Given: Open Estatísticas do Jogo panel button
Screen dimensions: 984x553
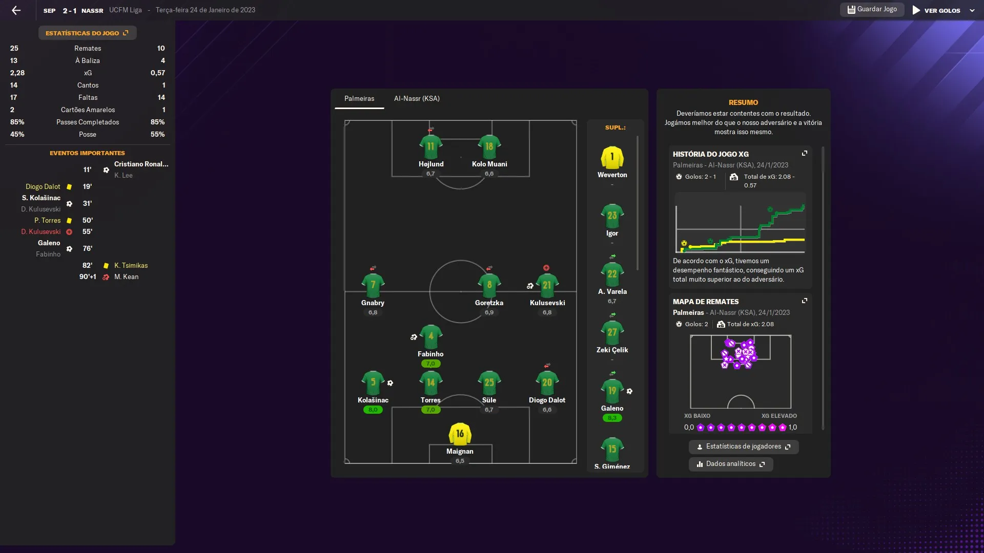Looking at the screenshot, I should point(87,33).
